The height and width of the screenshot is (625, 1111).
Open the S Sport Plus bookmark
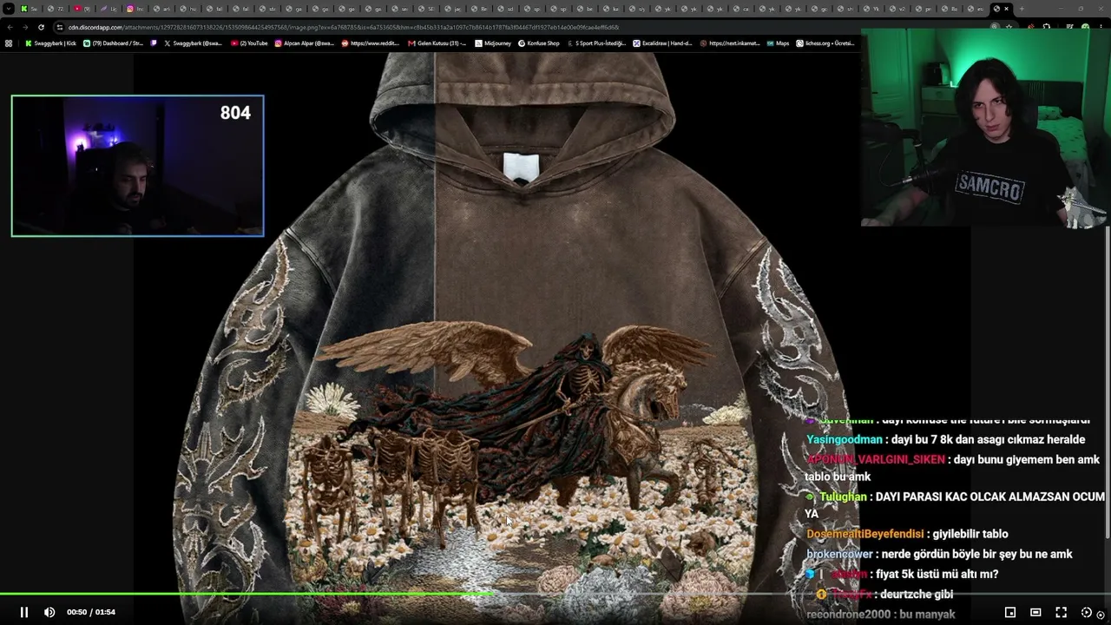595,43
